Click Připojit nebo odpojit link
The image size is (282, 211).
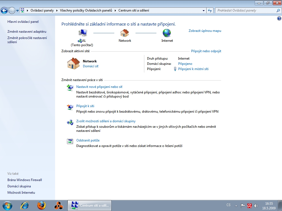pyautogui.click(x=206, y=51)
